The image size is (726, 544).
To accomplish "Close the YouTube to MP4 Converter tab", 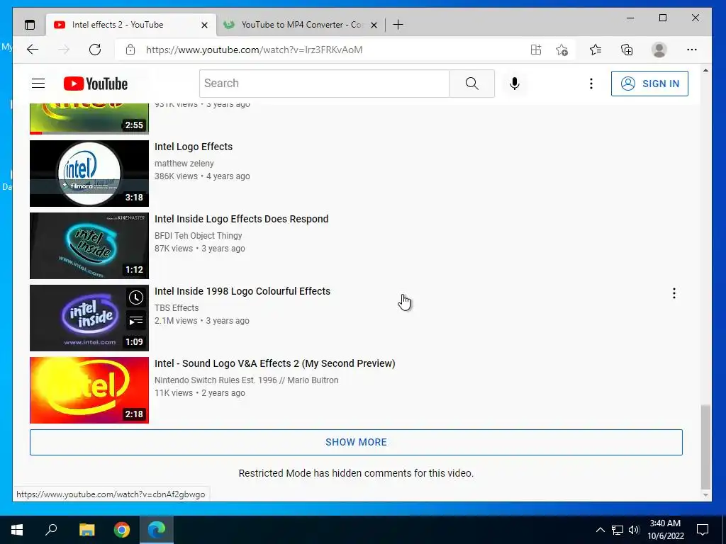I will pos(374,25).
